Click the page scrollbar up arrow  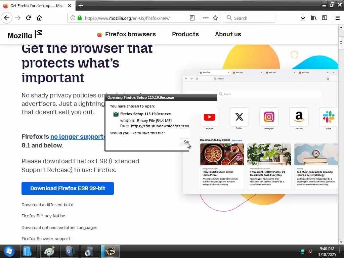click(x=341, y=28)
